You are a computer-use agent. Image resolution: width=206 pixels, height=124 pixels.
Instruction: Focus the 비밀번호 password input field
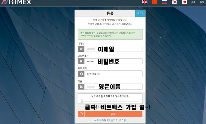click(113, 61)
